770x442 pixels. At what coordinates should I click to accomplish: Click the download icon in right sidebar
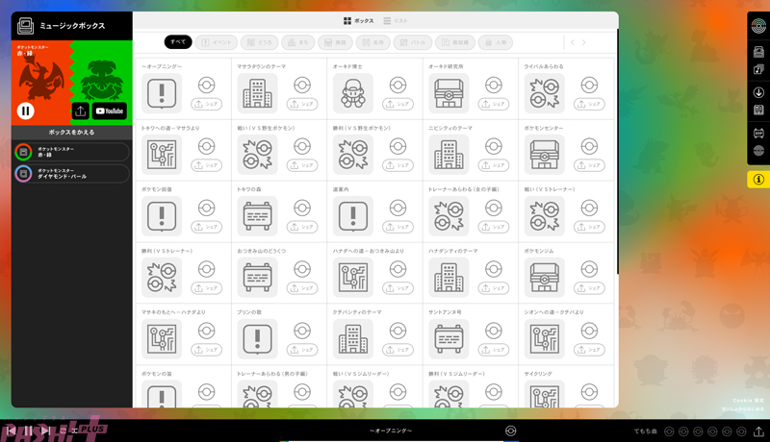tap(758, 93)
